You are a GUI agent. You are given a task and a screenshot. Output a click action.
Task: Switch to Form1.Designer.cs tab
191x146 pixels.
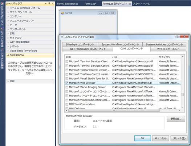pos(68,4)
